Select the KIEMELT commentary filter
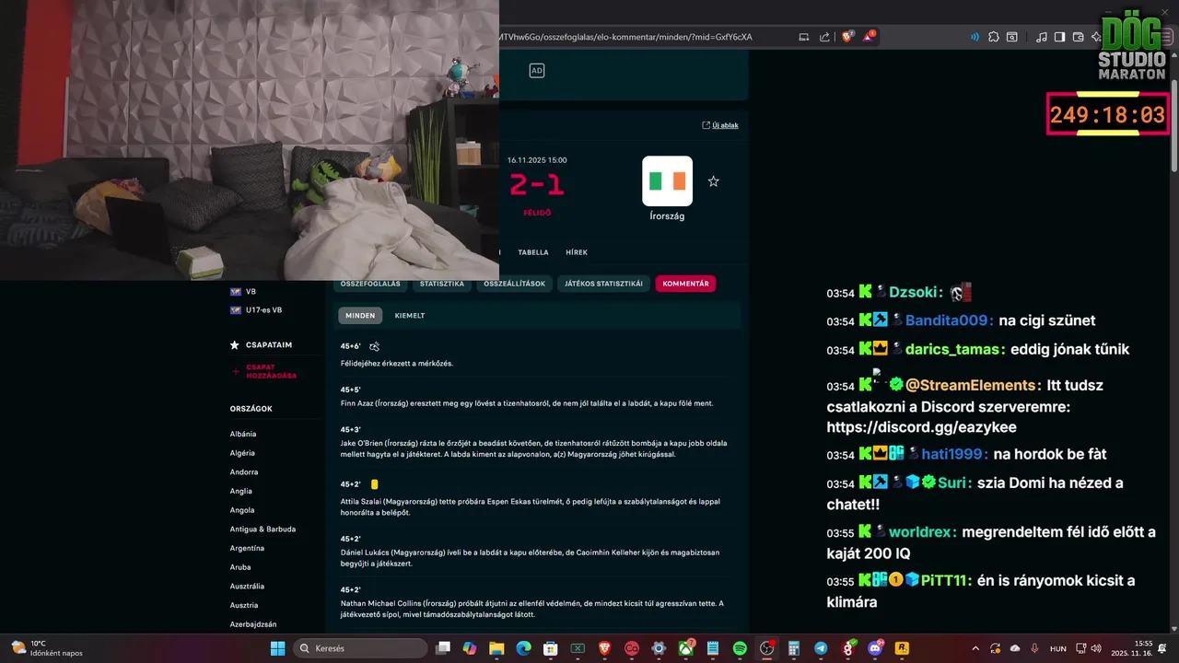This screenshot has width=1179, height=663. pyautogui.click(x=410, y=315)
